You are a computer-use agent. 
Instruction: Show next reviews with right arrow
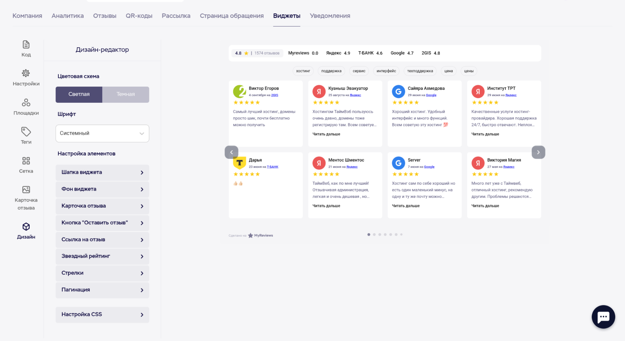pyautogui.click(x=538, y=152)
